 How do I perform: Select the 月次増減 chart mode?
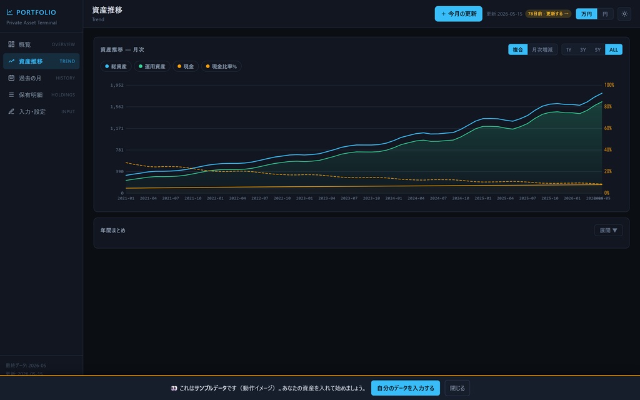542,49
